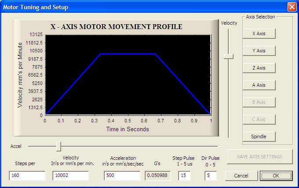The width and height of the screenshot is (299, 188).
Task: Click the Dir Pulse field
Action: [211, 176]
